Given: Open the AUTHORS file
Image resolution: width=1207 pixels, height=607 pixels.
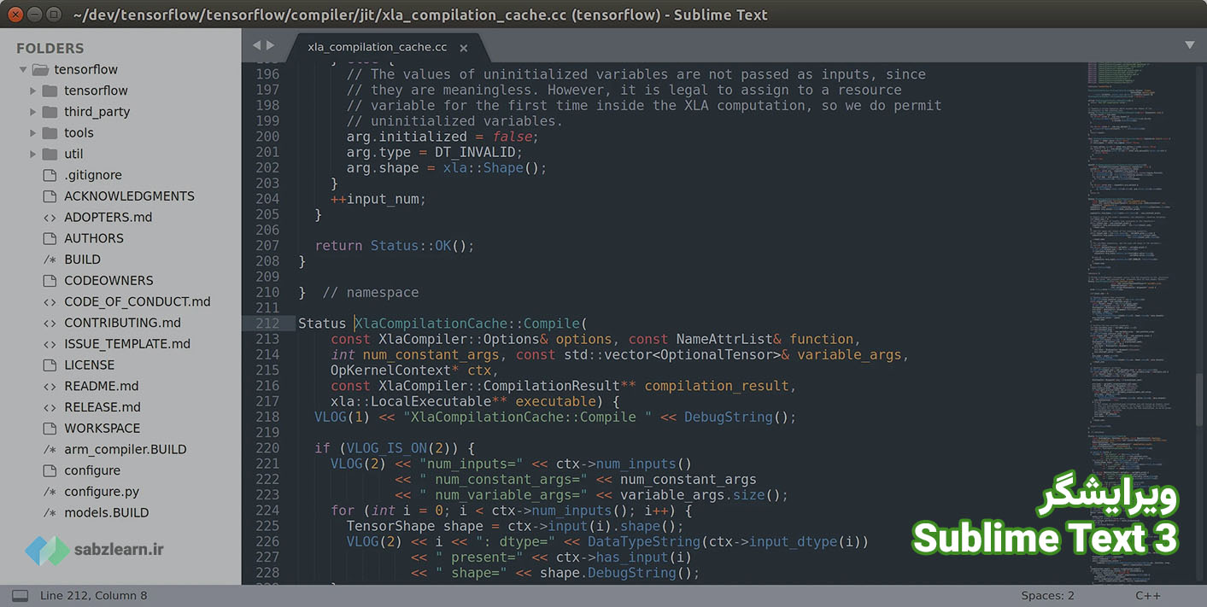Looking at the screenshot, I should 94,239.
